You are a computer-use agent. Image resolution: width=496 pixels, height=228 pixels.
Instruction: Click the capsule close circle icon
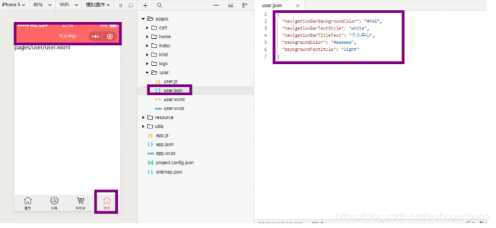tap(110, 37)
